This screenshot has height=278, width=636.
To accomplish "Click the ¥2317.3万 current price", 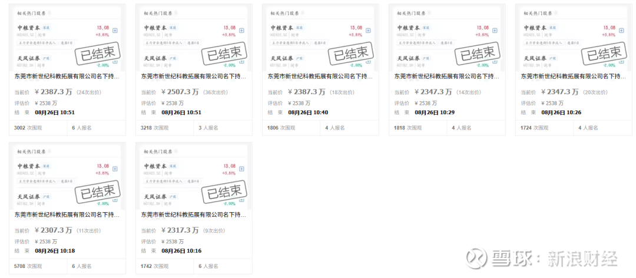I will pyautogui.click(x=180, y=230).
